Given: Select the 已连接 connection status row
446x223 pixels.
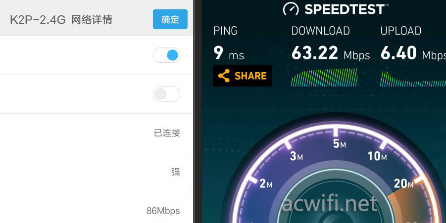Looking at the screenshot, I should (x=97, y=133).
